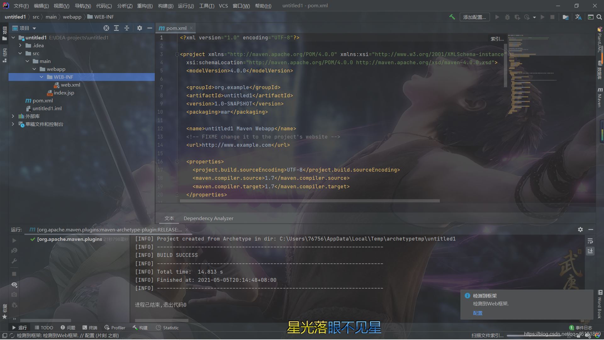
Task: Rerun the maven-archetype-plugin task
Action: 14,240
